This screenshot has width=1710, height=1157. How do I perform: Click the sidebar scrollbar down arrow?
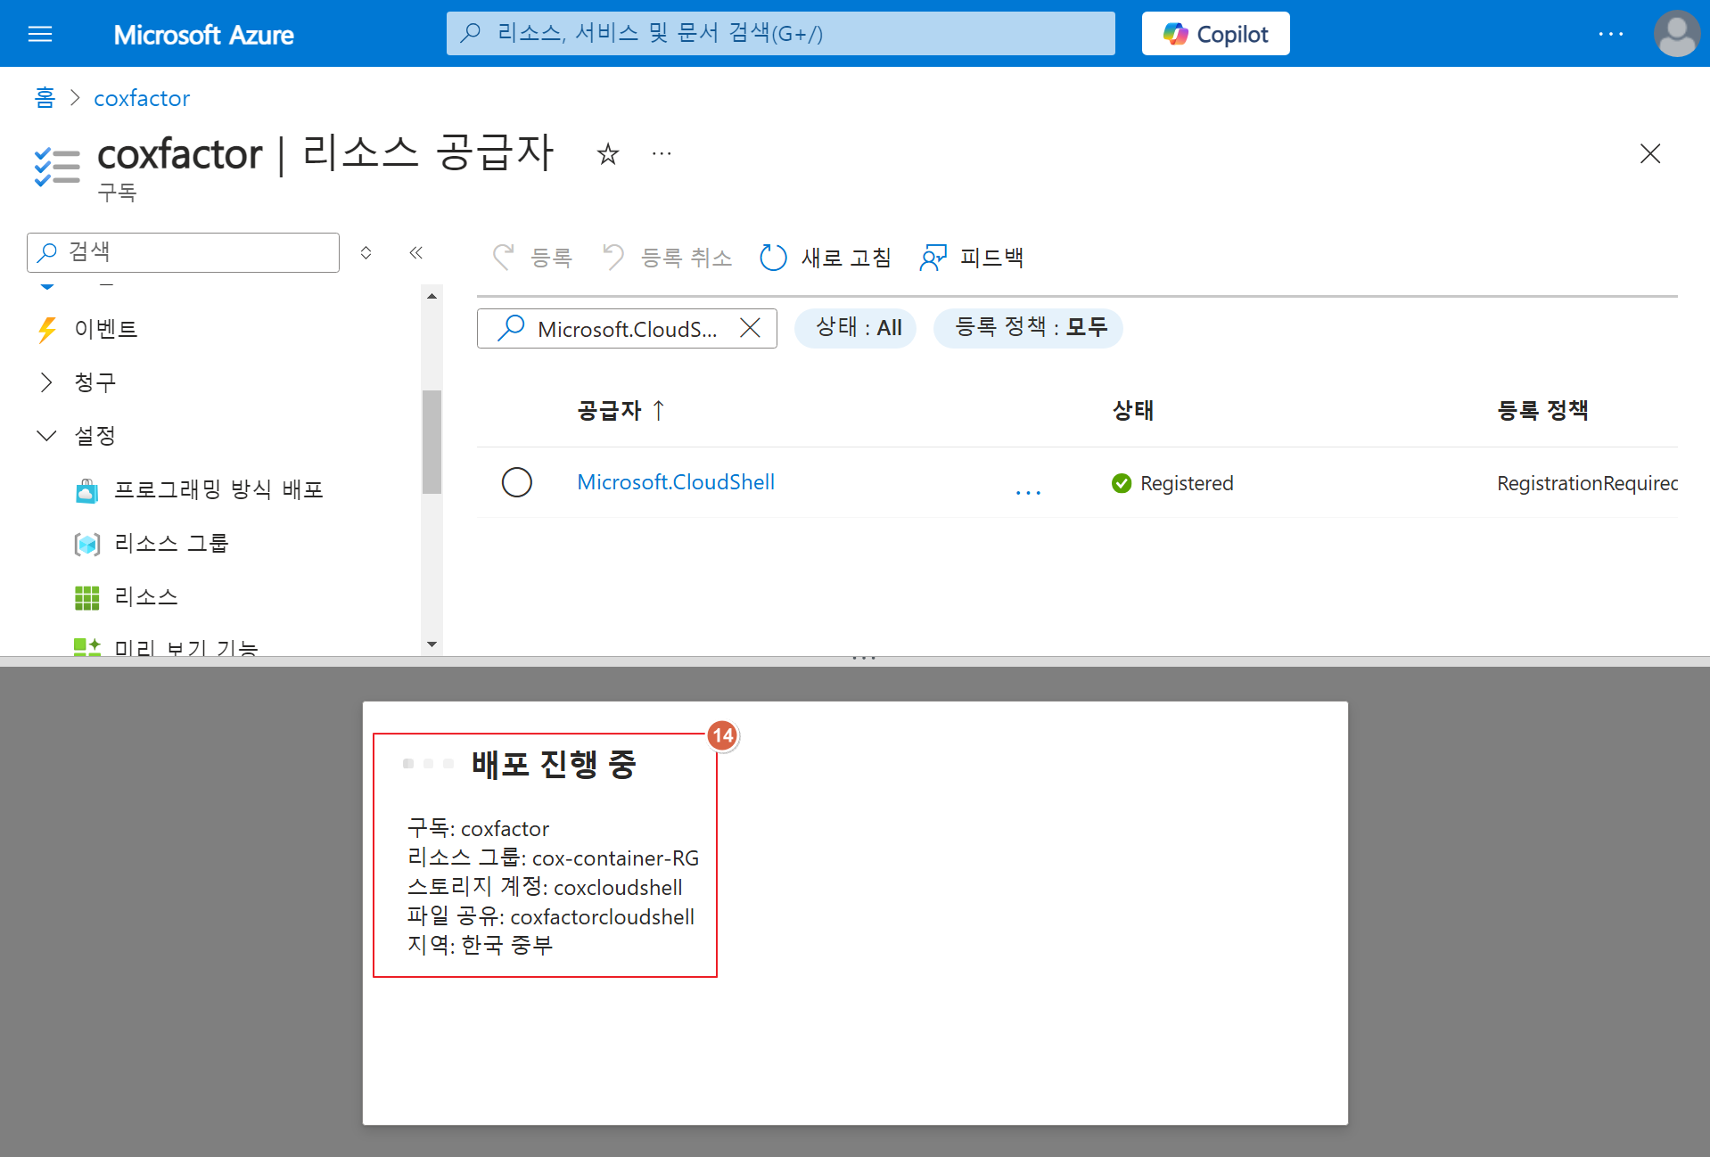pyautogui.click(x=432, y=644)
